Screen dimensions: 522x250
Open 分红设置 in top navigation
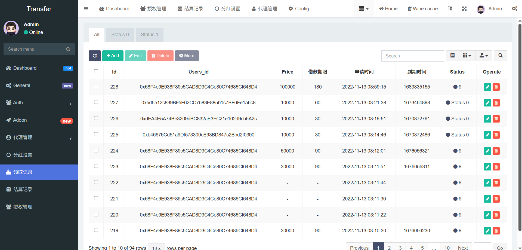coord(227,9)
